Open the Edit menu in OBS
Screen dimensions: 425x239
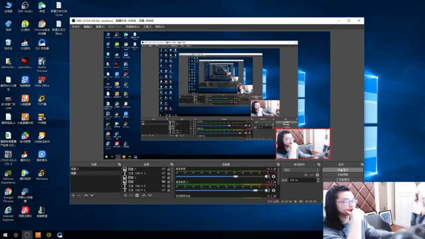click(88, 27)
